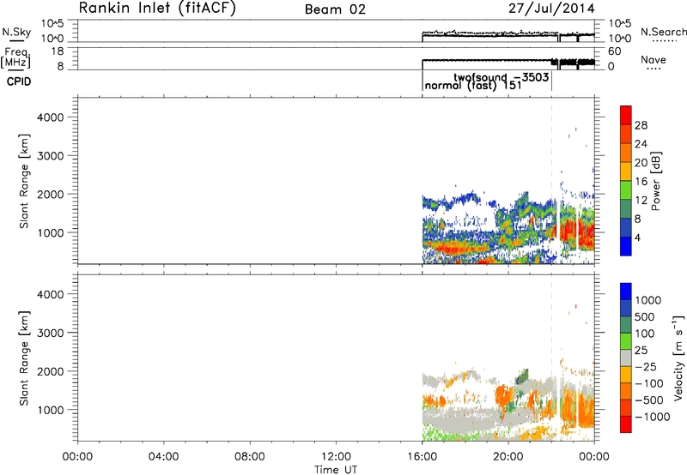The height and width of the screenshot is (475, 687).
Task: Click the 2000 tick of velocity panel
Action: (x=51, y=371)
